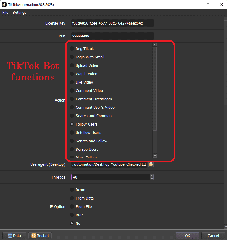Click the Data button
Viewport: 227px width, 240px height.
[14, 236]
